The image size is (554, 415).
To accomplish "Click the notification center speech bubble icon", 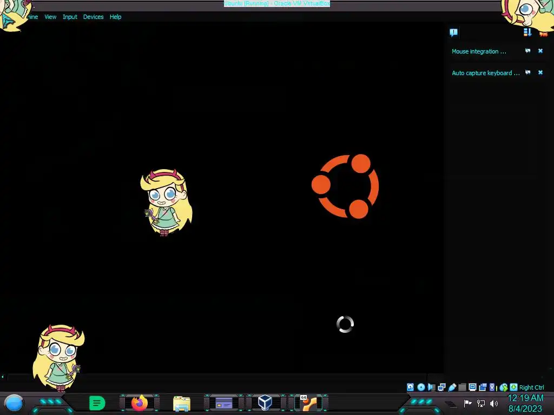I will pyautogui.click(x=454, y=32).
